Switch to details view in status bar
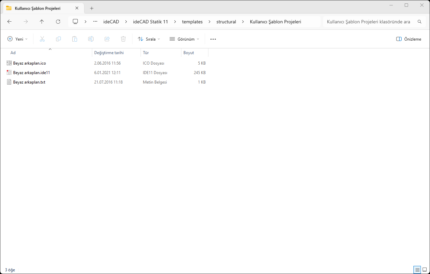Image resolution: width=430 pixels, height=274 pixels. pos(418,270)
